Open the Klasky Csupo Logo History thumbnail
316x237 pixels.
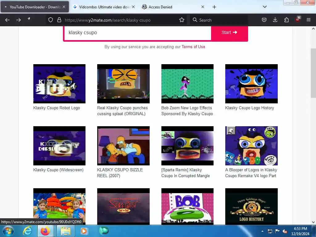(251, 84)
